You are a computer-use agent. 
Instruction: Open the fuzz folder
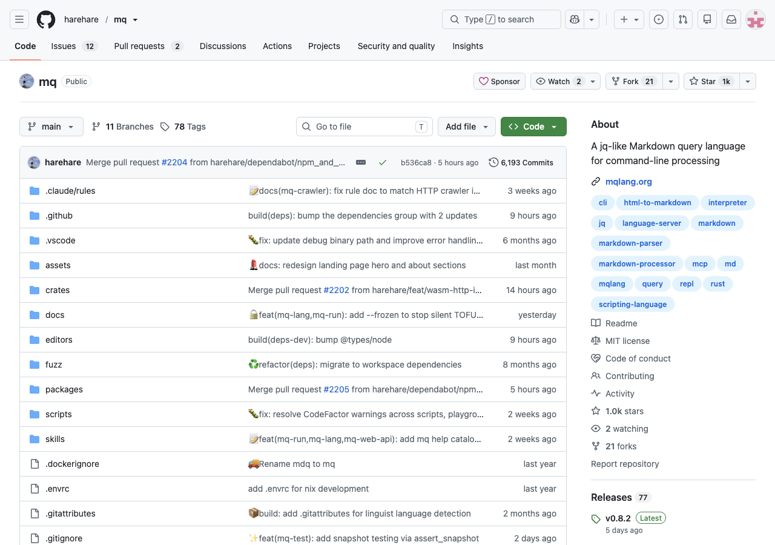pyautogui.click(x=54, y=365)
